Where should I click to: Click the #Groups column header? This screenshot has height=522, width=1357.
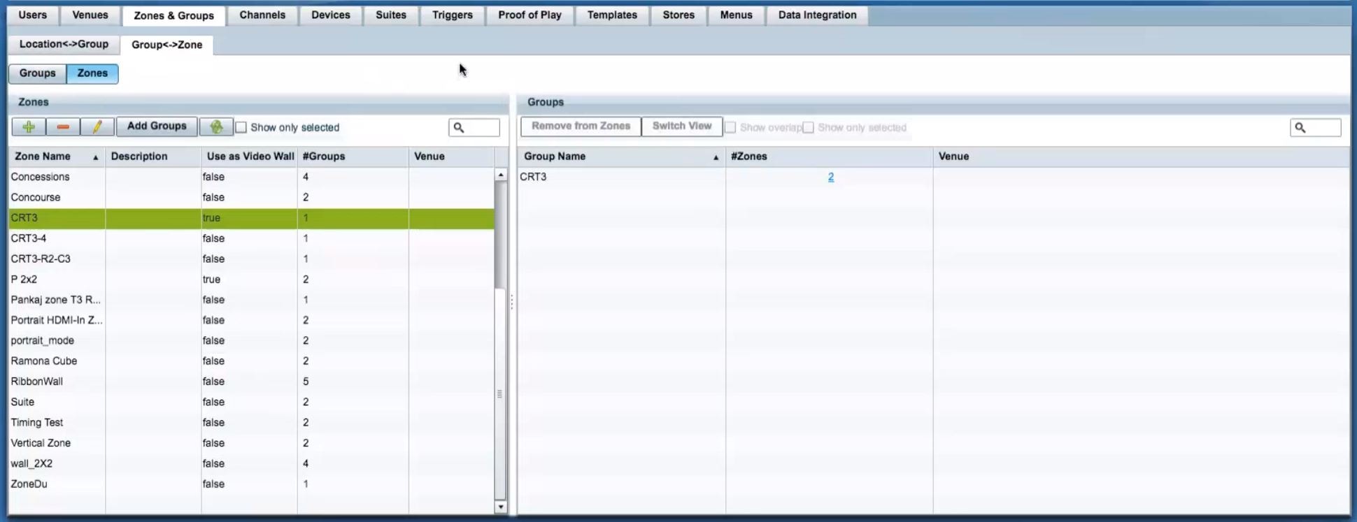click(353, 157)
